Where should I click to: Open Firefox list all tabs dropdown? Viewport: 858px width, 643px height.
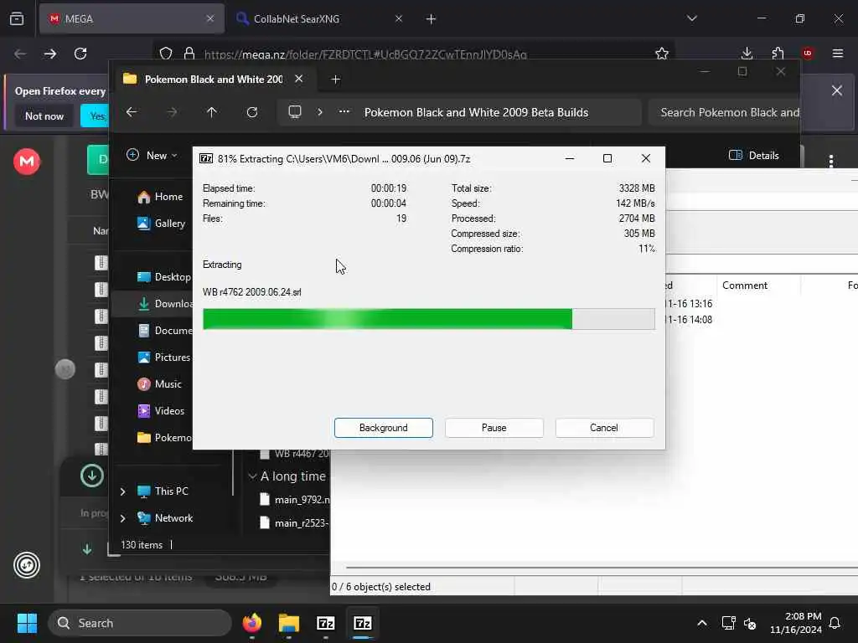pos(691,18)
